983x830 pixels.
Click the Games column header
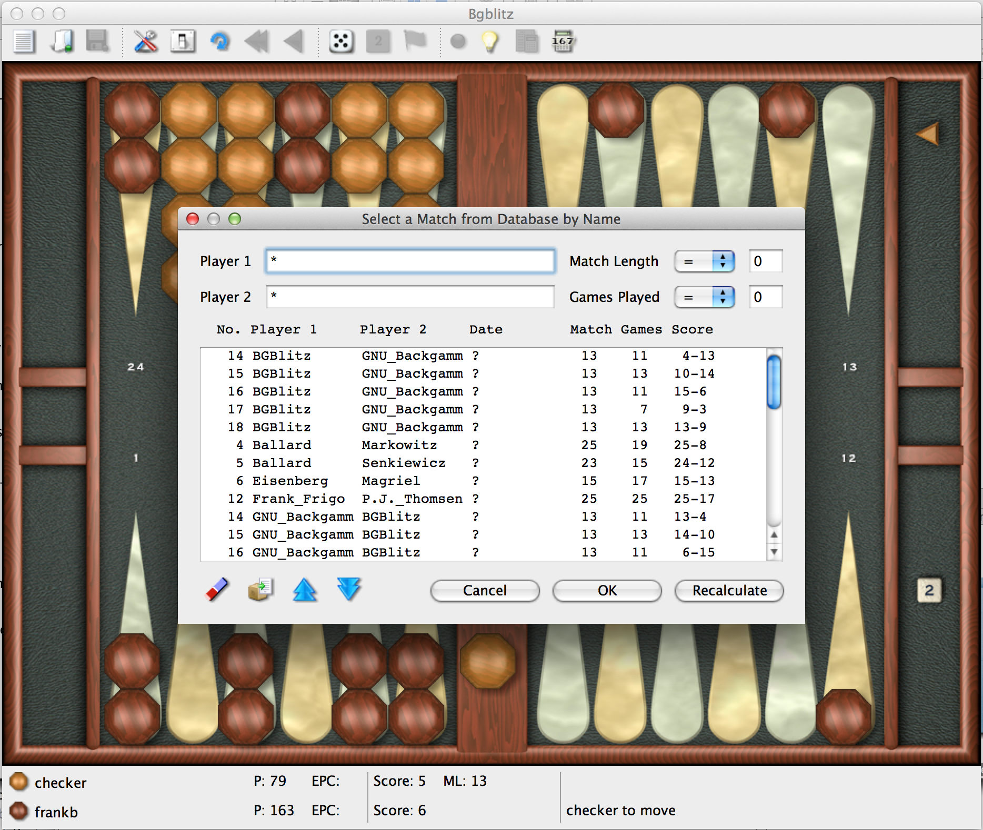coord(641,330)
